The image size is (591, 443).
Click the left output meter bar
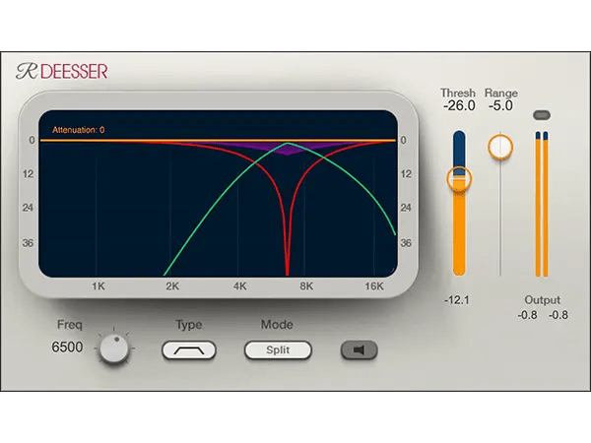click(538, 204)
